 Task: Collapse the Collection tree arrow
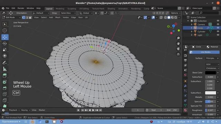188,21
